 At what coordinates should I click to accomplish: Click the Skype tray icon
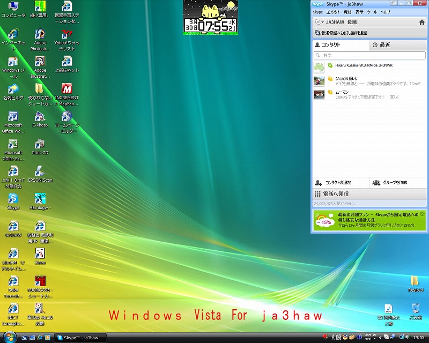point(386,338)
